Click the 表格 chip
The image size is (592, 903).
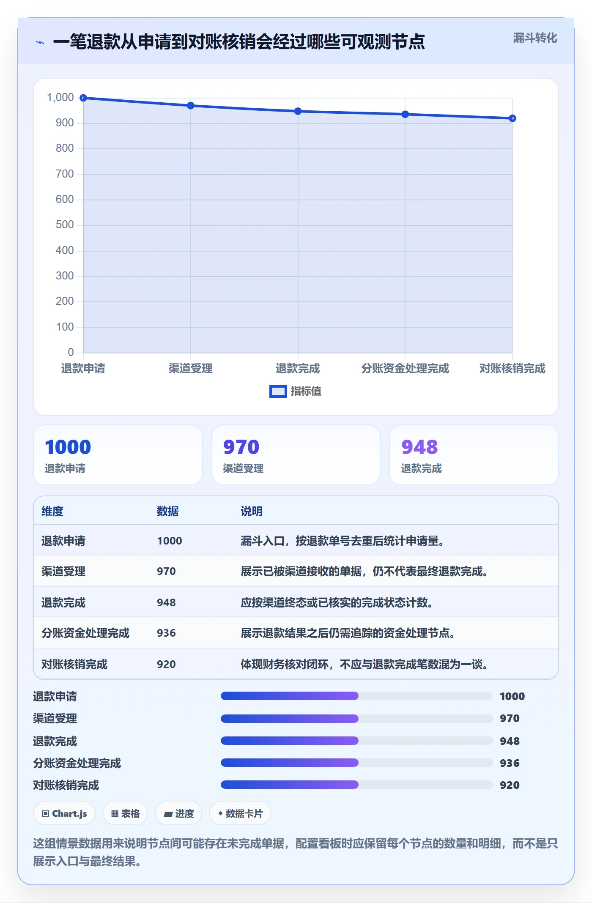pos(125,813)
